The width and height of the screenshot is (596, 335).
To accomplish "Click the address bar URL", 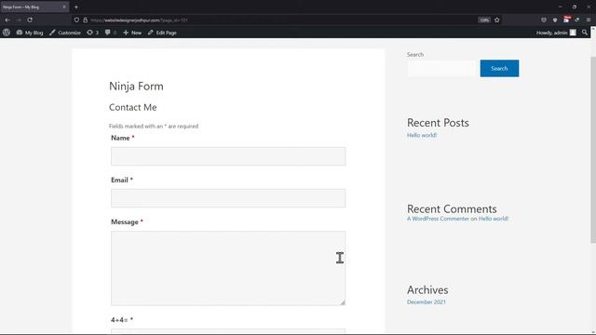I will (139, 20).
